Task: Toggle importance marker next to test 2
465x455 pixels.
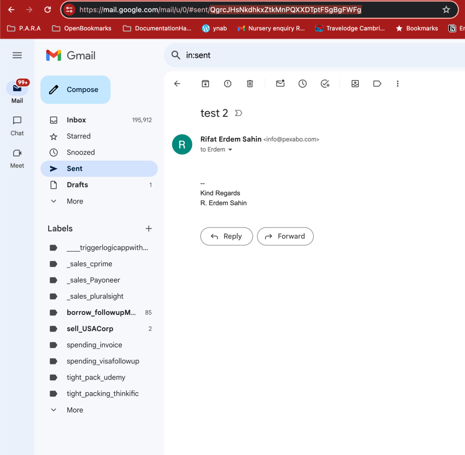Action: 239,113
